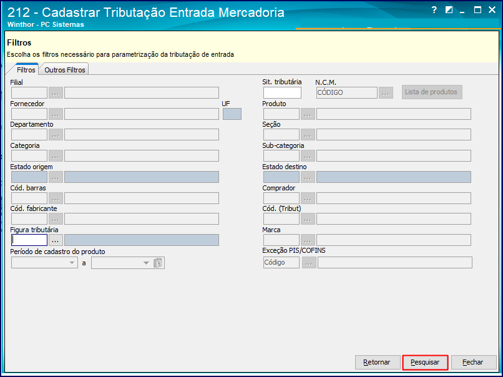Click the Marca code input field
Screen dimensions: 503x377
click(x=281, y=240)
